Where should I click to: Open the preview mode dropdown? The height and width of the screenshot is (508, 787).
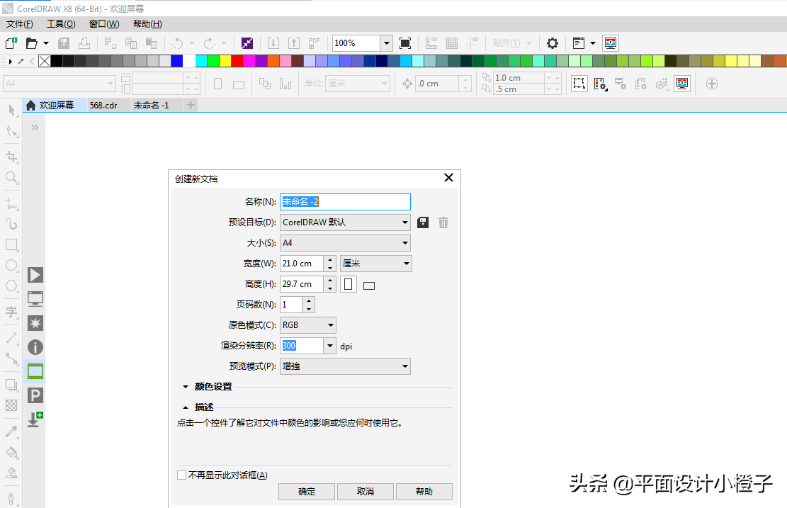pos(345,366)
